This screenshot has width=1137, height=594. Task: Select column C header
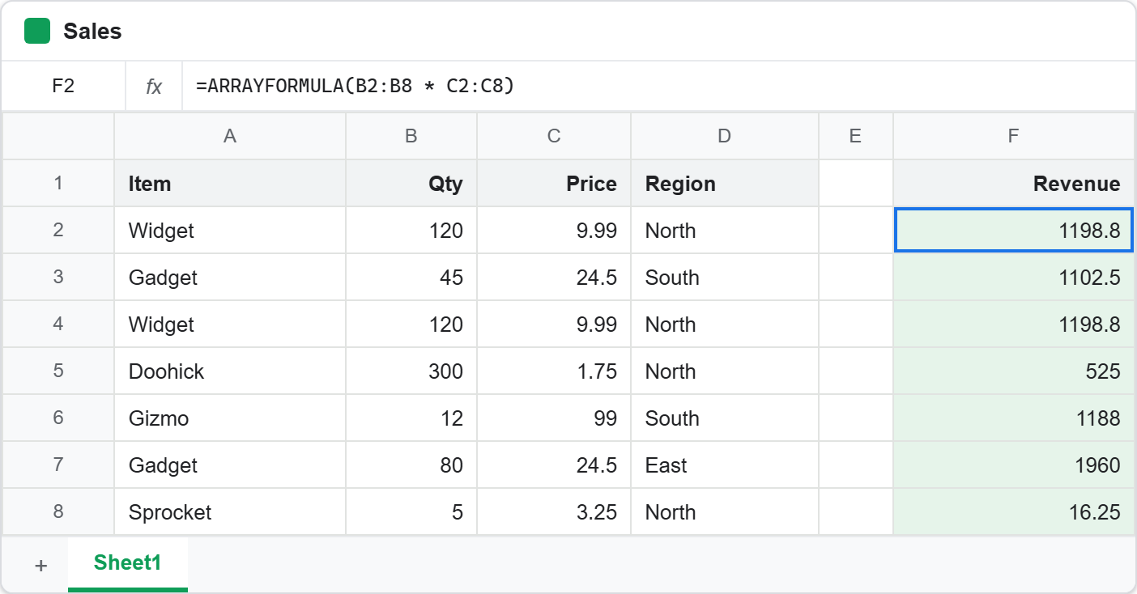click(x=554, y=136)
